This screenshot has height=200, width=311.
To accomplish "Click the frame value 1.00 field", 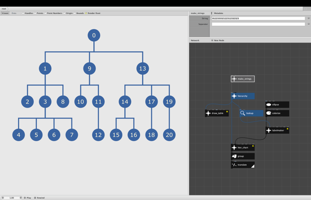I will tap(12, 197).
